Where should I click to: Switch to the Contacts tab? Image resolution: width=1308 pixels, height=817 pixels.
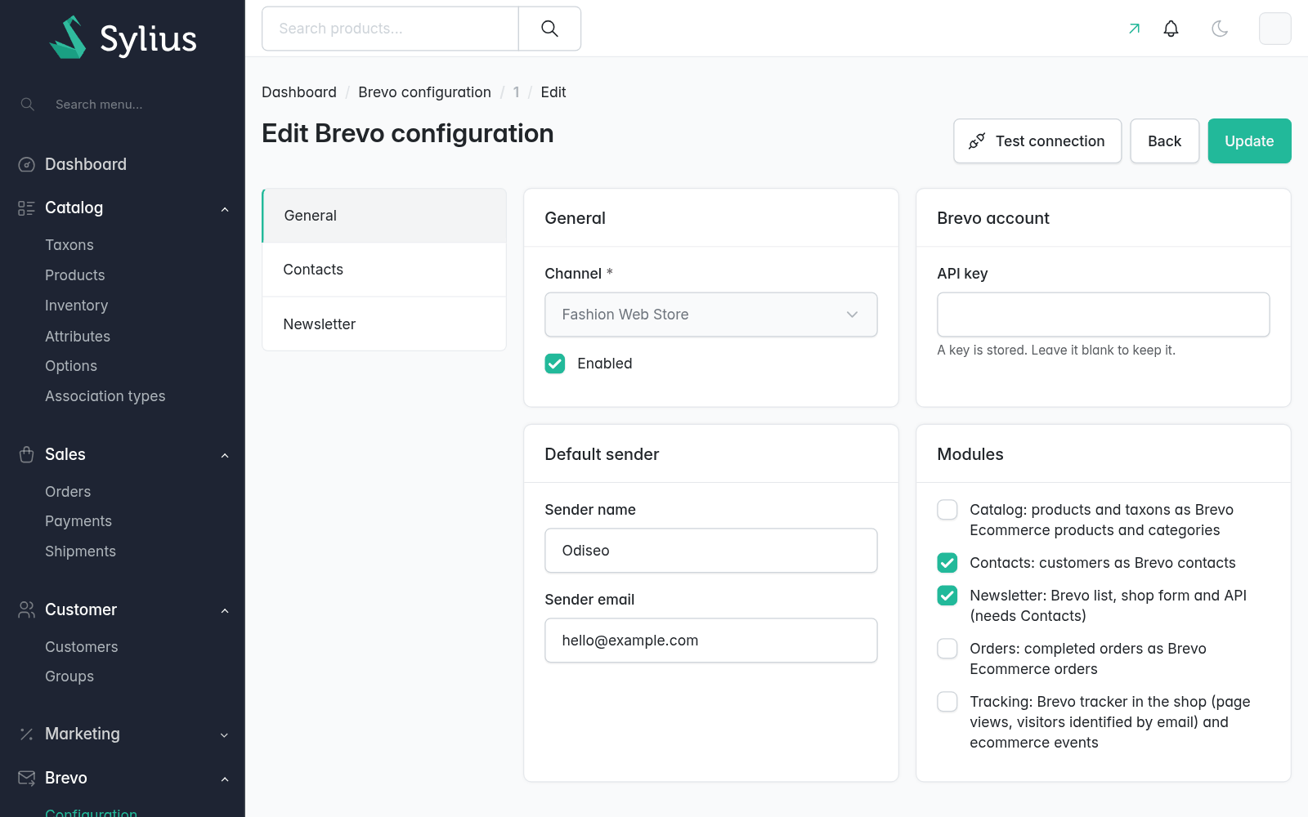(x=384, y=270)
